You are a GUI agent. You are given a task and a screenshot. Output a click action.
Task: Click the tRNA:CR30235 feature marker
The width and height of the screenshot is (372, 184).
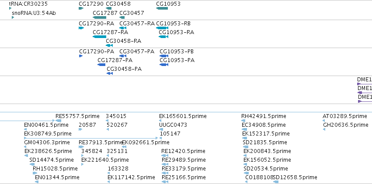[x=10, y=8]
